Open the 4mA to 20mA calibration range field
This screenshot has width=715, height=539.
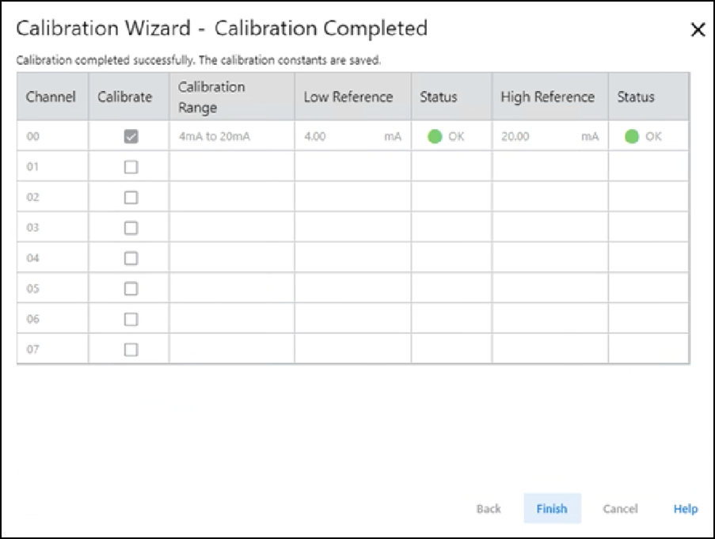[x=231, y=136]
